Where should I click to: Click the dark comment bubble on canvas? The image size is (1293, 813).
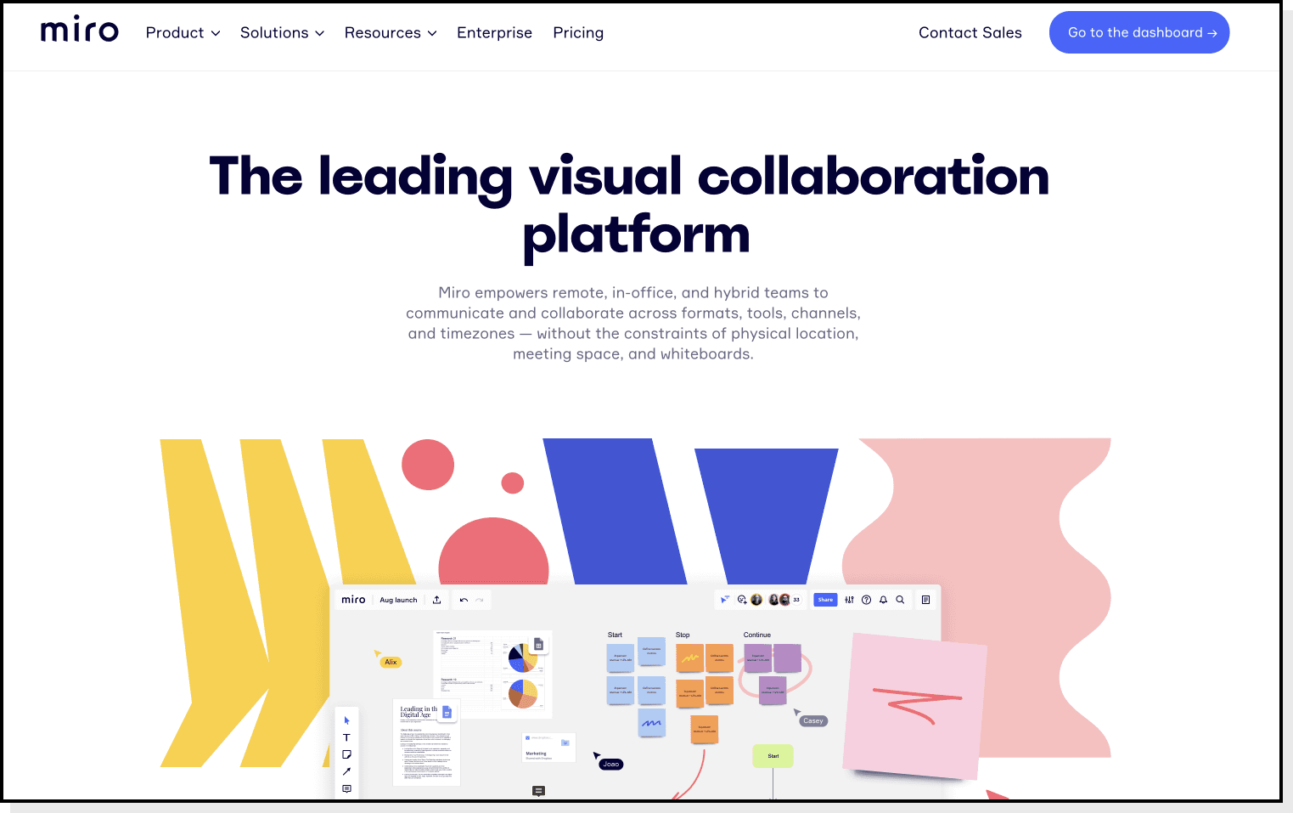(538, 791)
